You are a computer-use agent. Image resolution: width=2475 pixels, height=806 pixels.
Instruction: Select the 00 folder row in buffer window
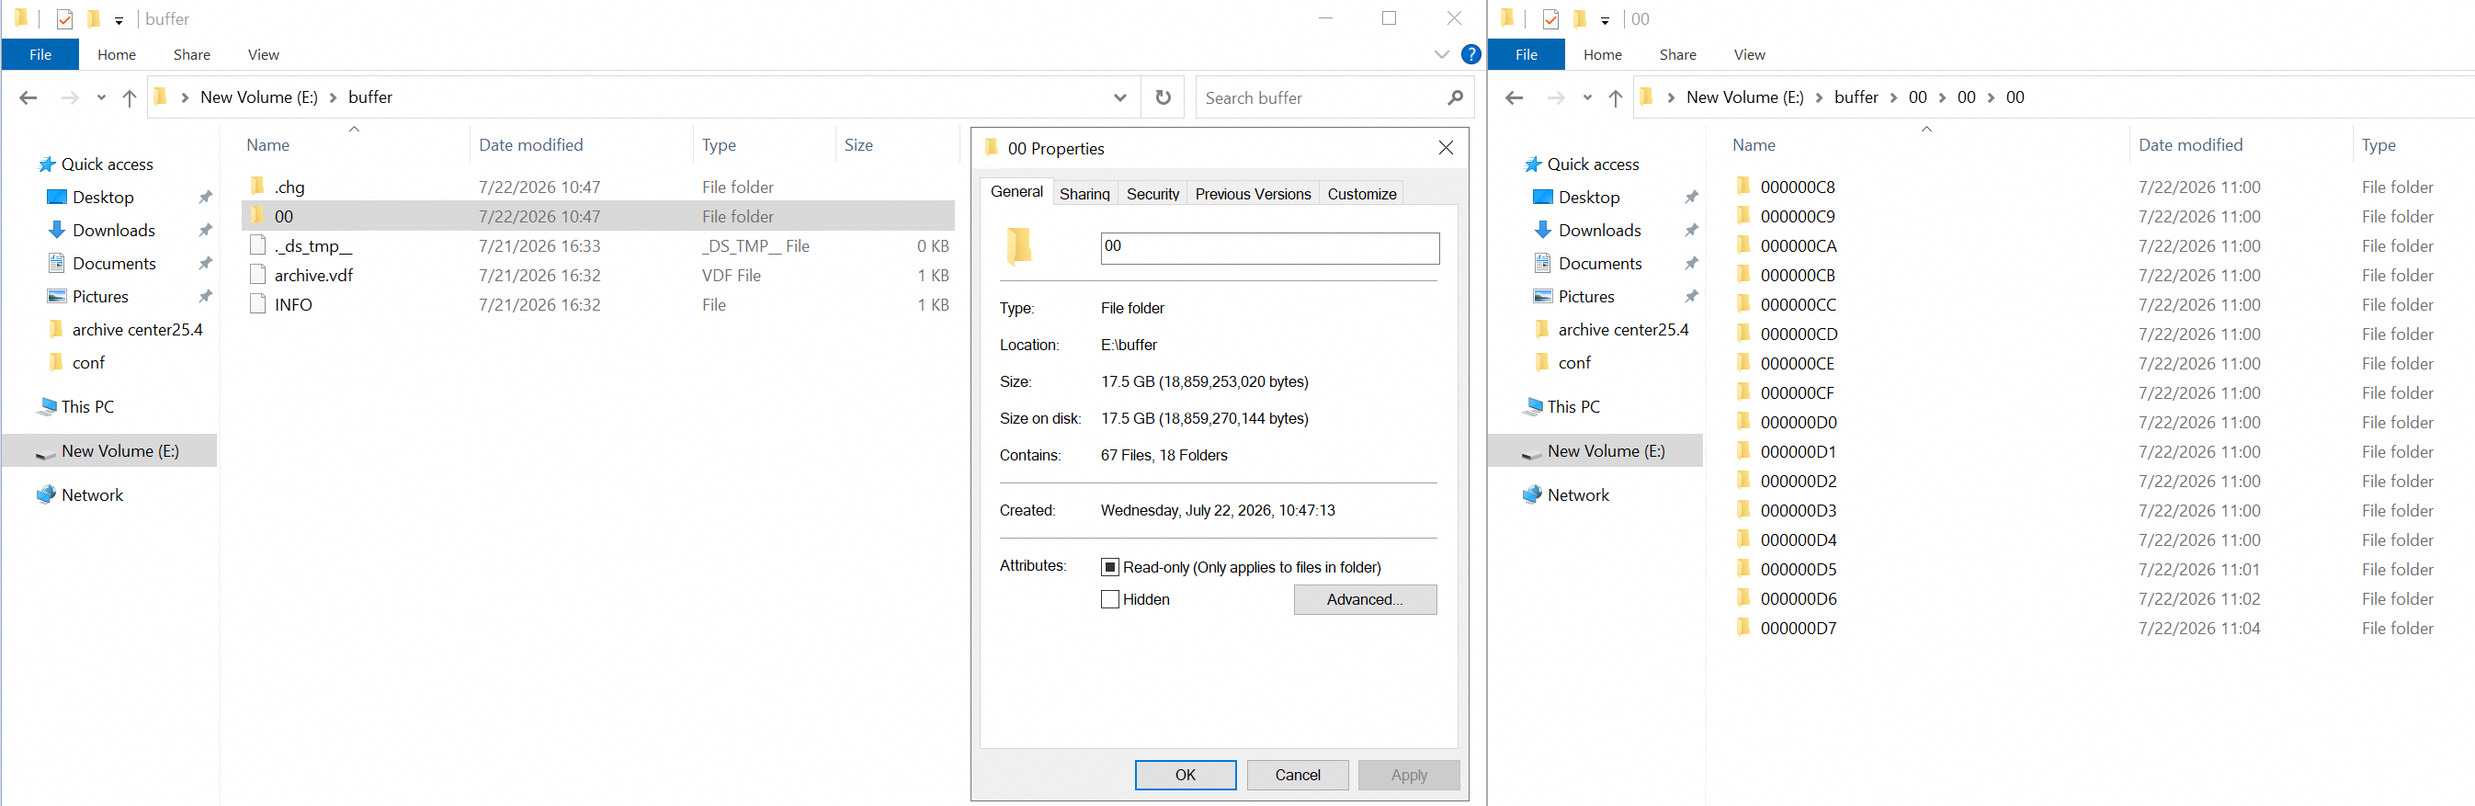[x=598, y=216]
